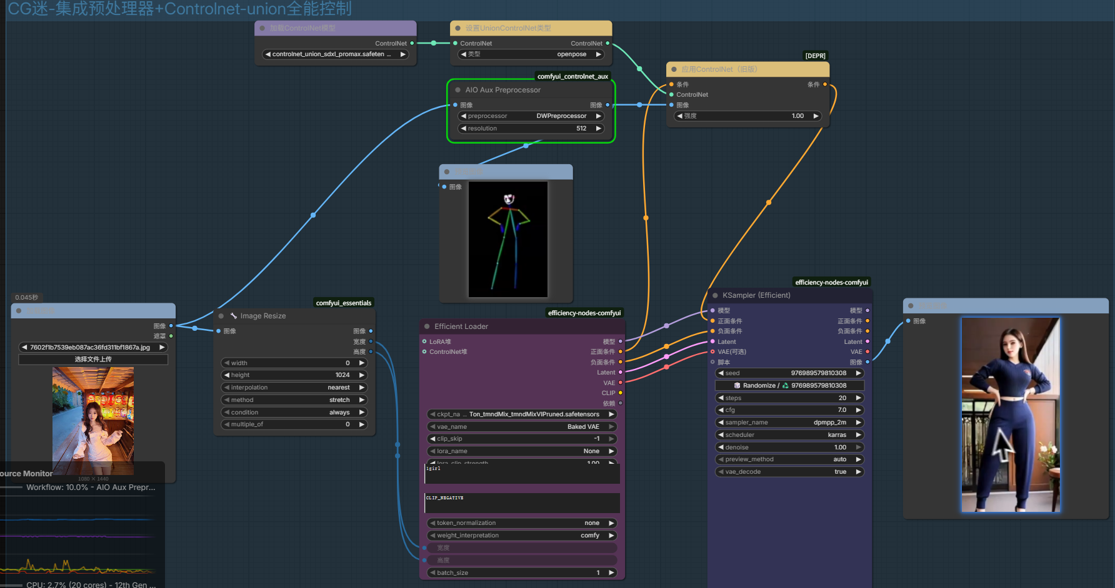Viewport: 1115px width, 588px height.
Task: Collapse the Efficient Loader node via its title dot
Action: tap(427, 326)
